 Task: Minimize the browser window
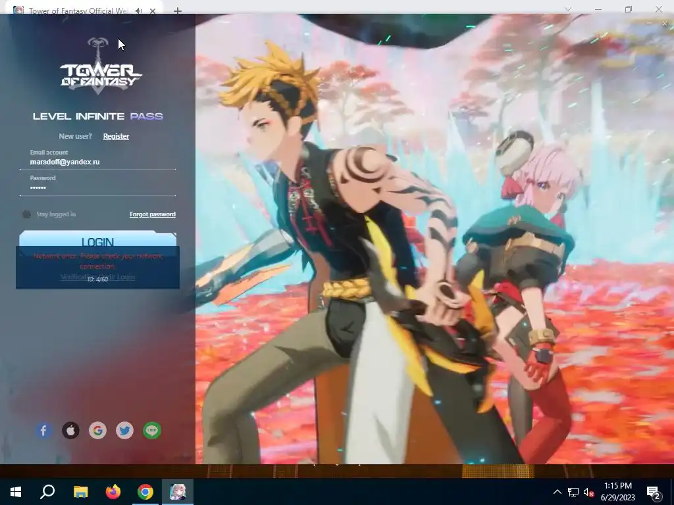[598, 9]
